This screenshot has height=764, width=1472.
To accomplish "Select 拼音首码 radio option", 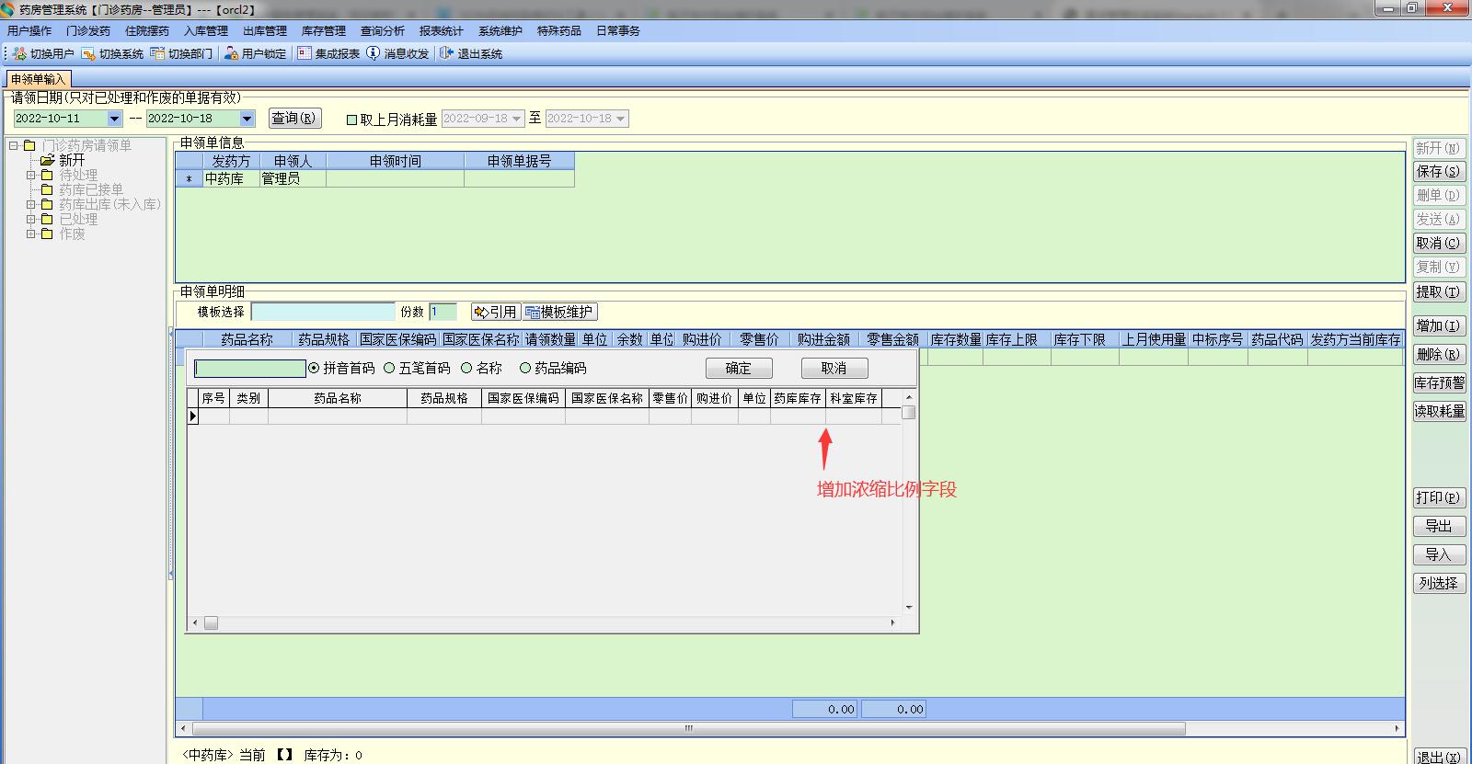I will point(314,368).
